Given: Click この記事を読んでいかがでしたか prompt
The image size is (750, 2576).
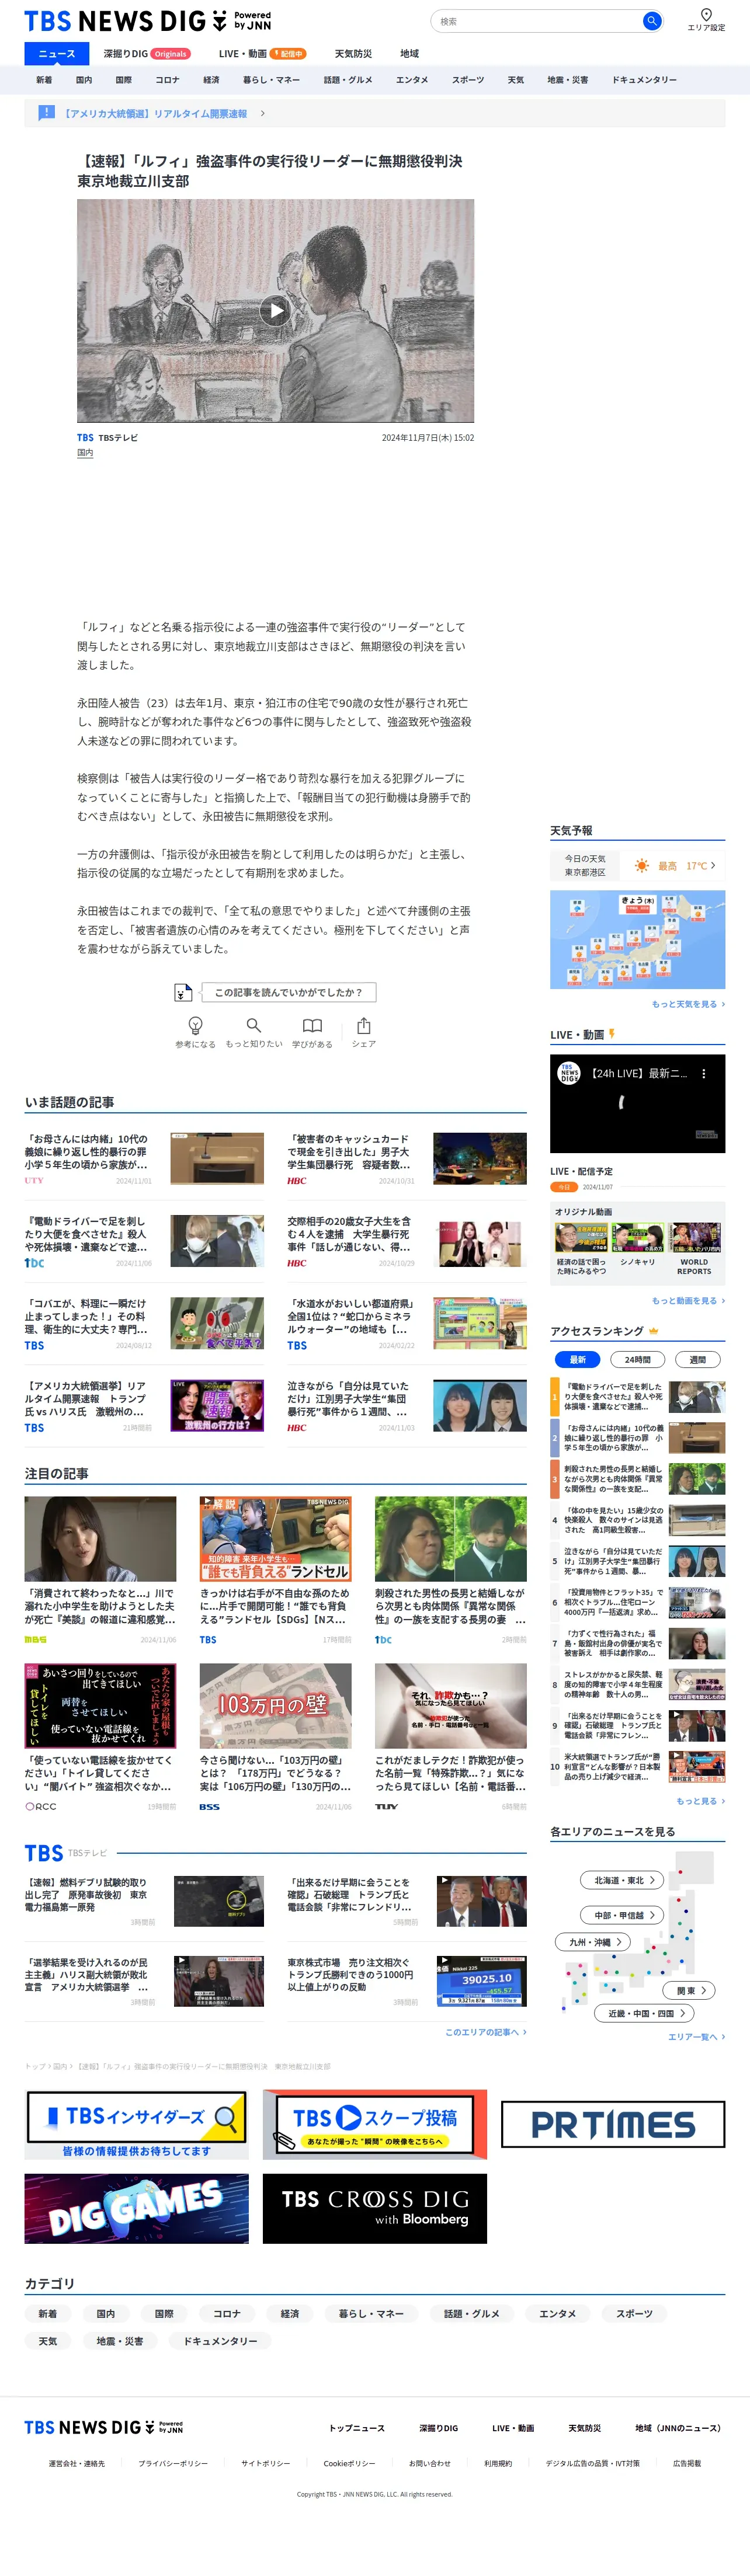Looking at the screenshot, I should point(288,992).
